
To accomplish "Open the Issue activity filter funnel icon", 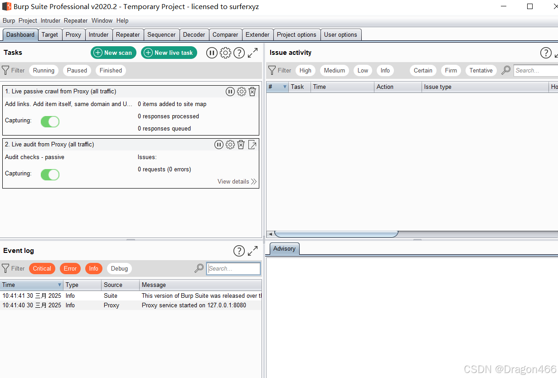I will 272,70.
